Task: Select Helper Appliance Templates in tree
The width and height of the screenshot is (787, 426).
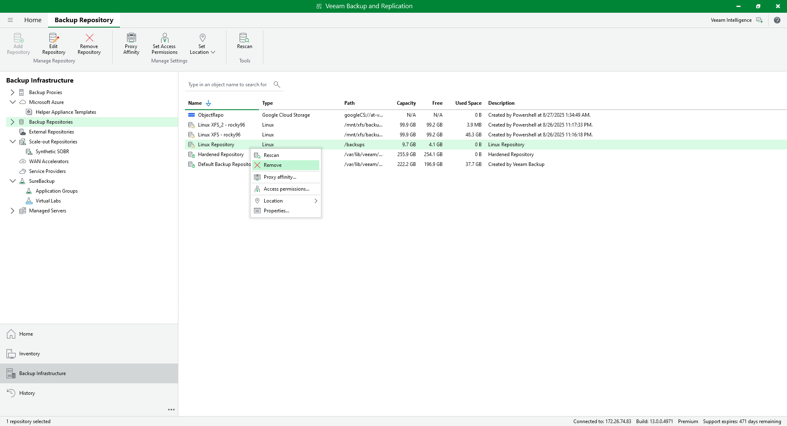Action: click(x=66, y=112)
